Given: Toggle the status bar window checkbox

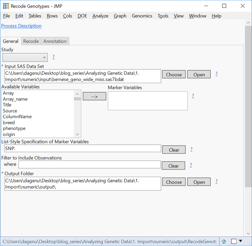Looking at the screenshot, I should click(234, 241).
